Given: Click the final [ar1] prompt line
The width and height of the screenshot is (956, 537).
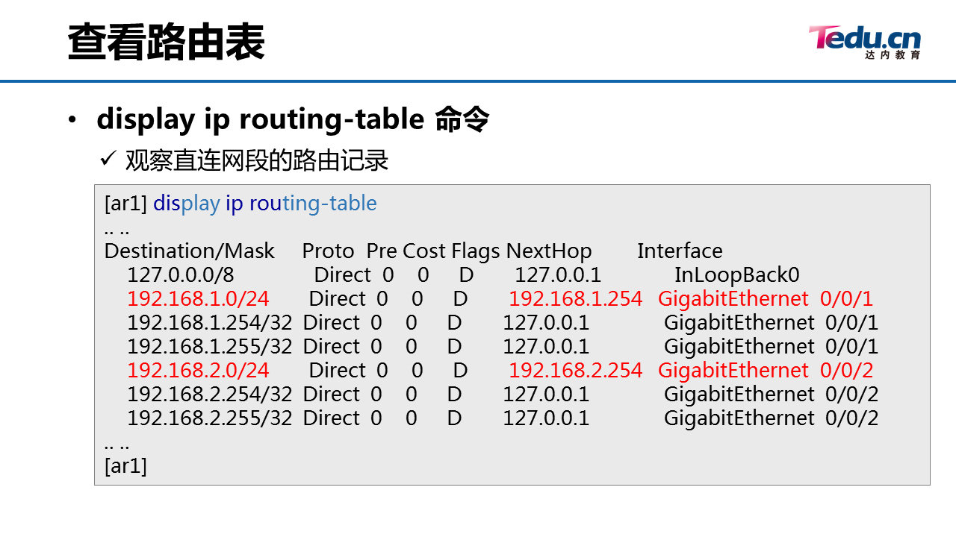Looking at the screenshot, I should pos(125,465).
